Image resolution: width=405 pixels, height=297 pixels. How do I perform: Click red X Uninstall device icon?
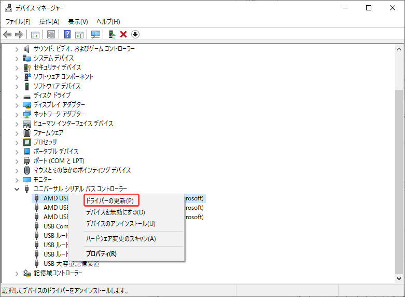click(x=123, y=34)
